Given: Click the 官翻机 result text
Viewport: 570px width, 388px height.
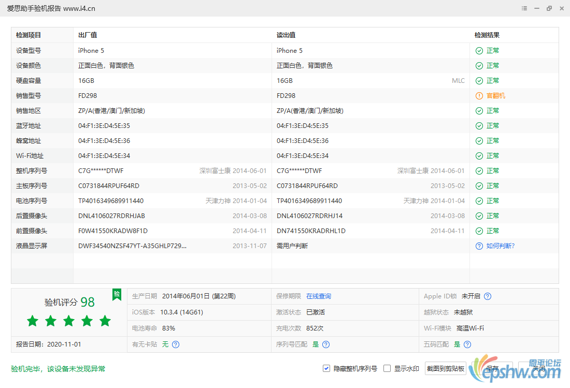Looking at the screenshot, I should [496, 95].
